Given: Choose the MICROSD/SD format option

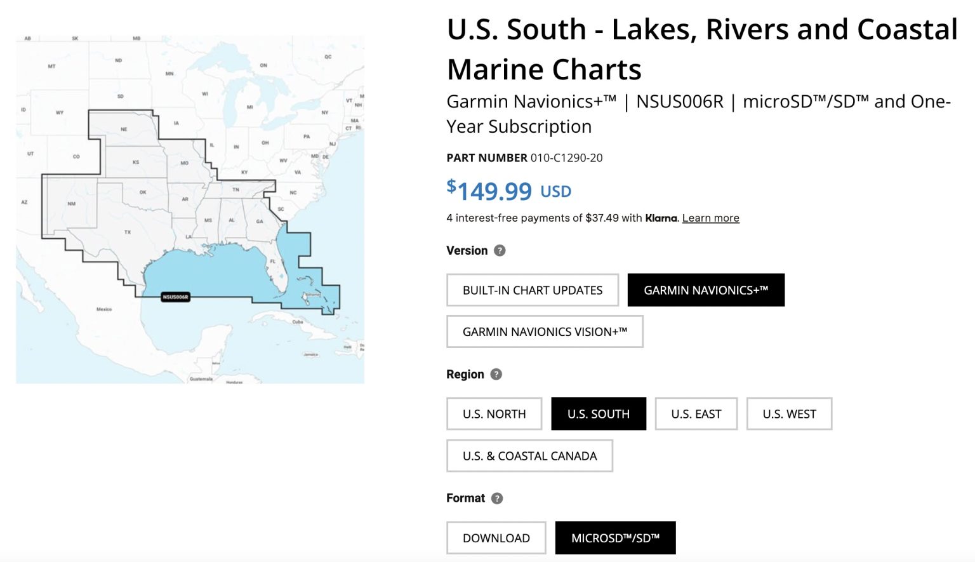Looking at the screenshot, I should click(615, 537).
